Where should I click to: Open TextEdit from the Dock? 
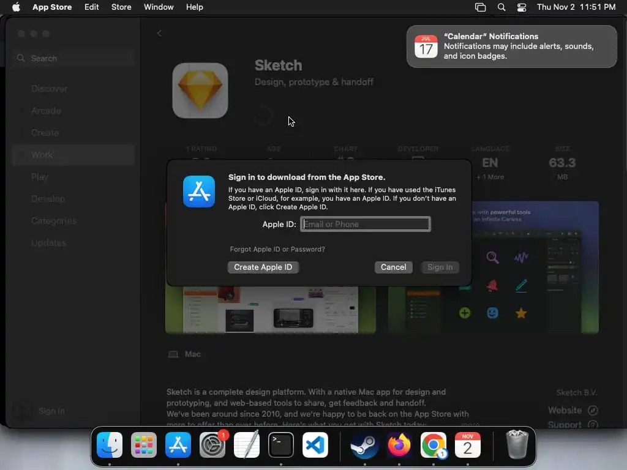247,445
